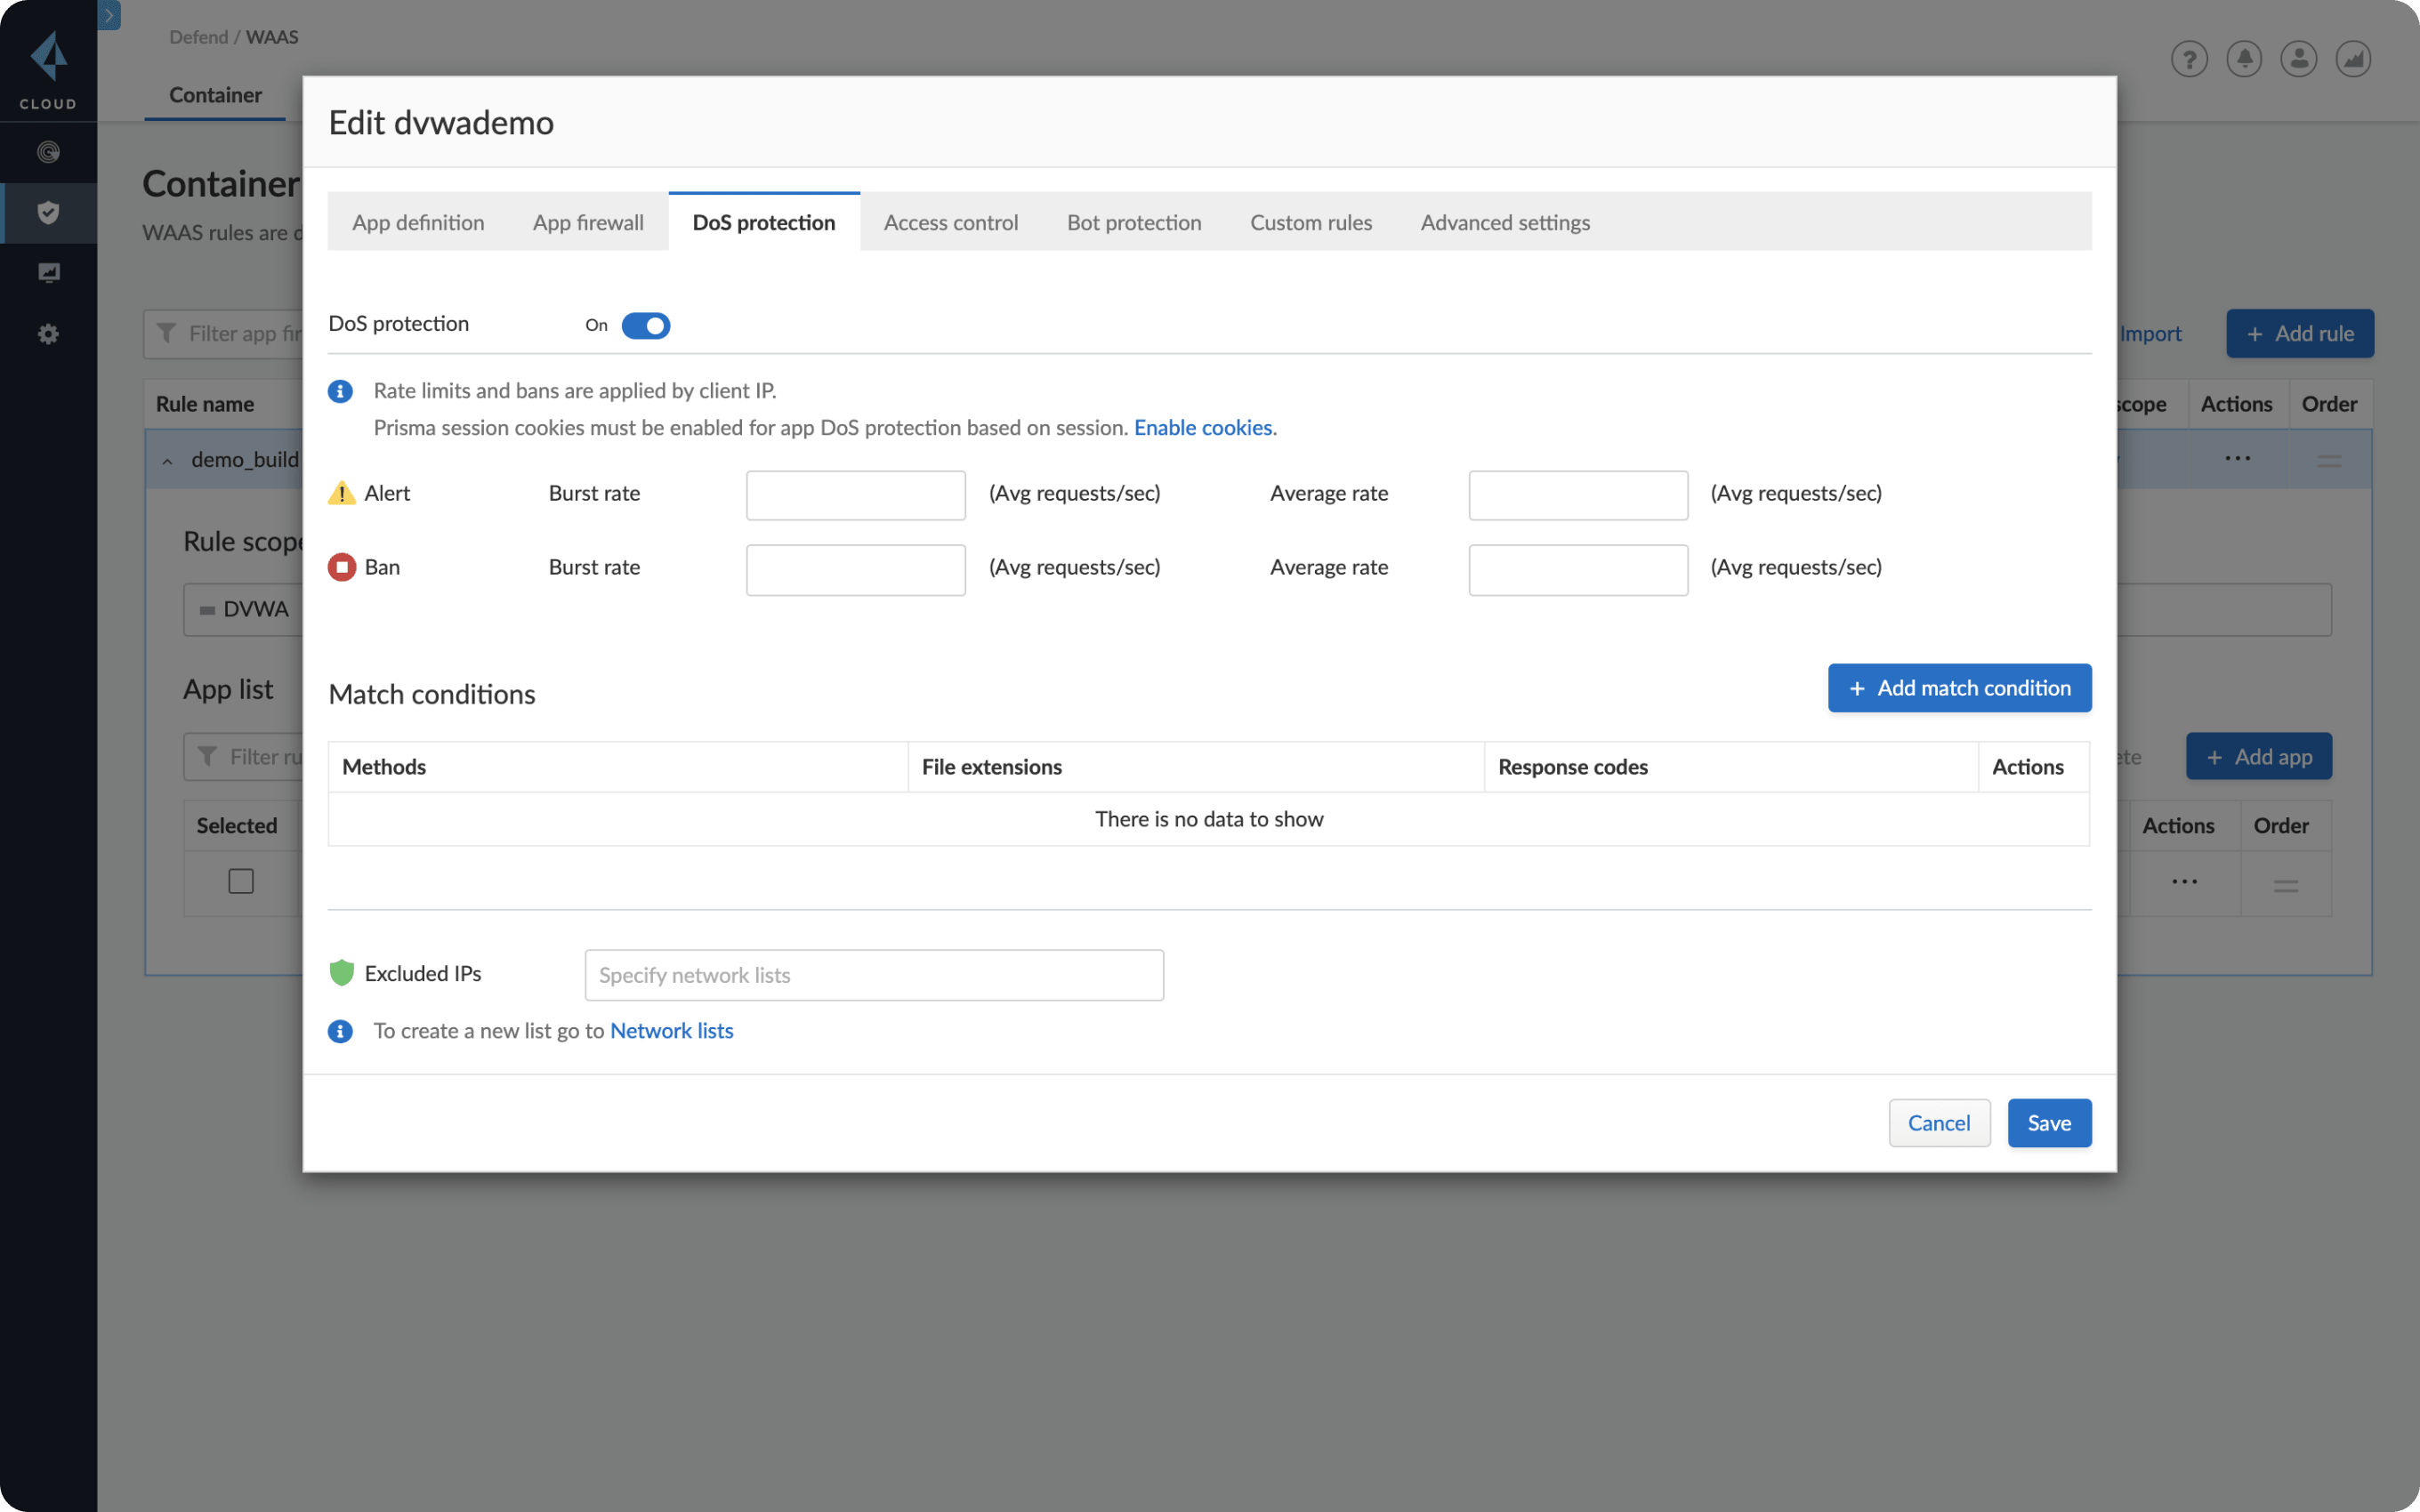Viewport: 2420px width, 1512px height.
Task: Click the notifications bell icon
Action: (x=2246, y=58)
